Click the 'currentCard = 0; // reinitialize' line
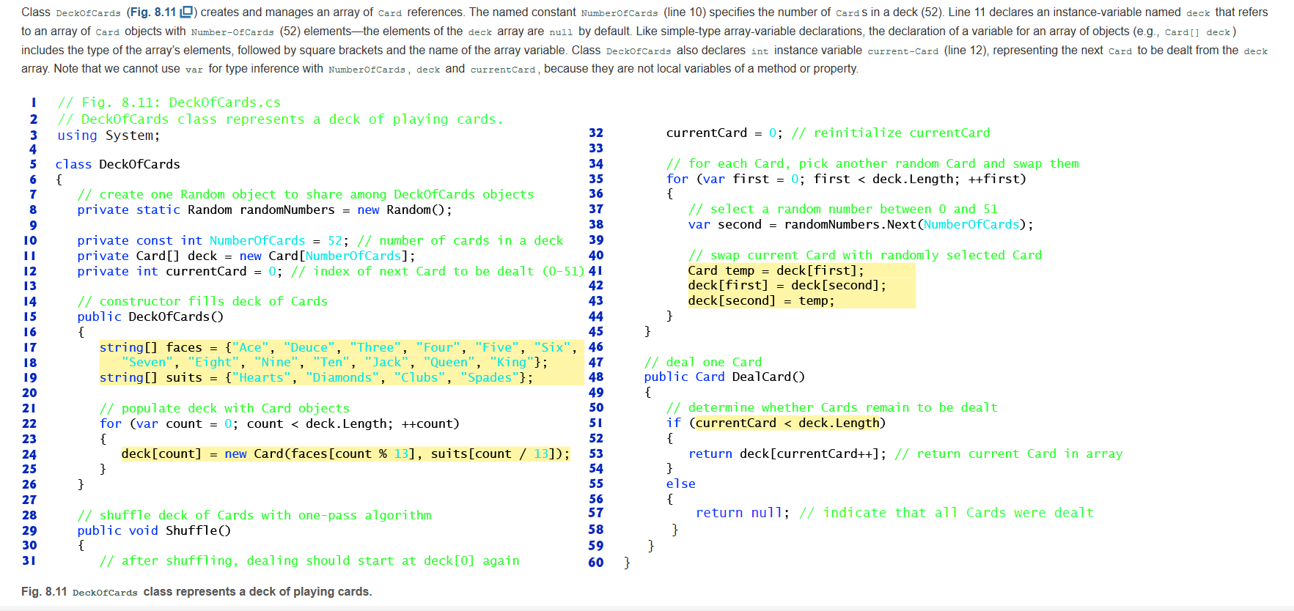Image resolution: width=1294 pixels, height=611 pixels. tap(828, 133)
